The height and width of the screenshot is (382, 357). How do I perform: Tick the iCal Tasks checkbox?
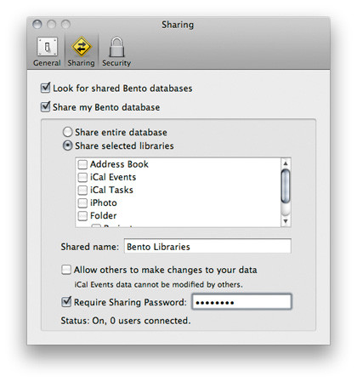pos(82,190)
